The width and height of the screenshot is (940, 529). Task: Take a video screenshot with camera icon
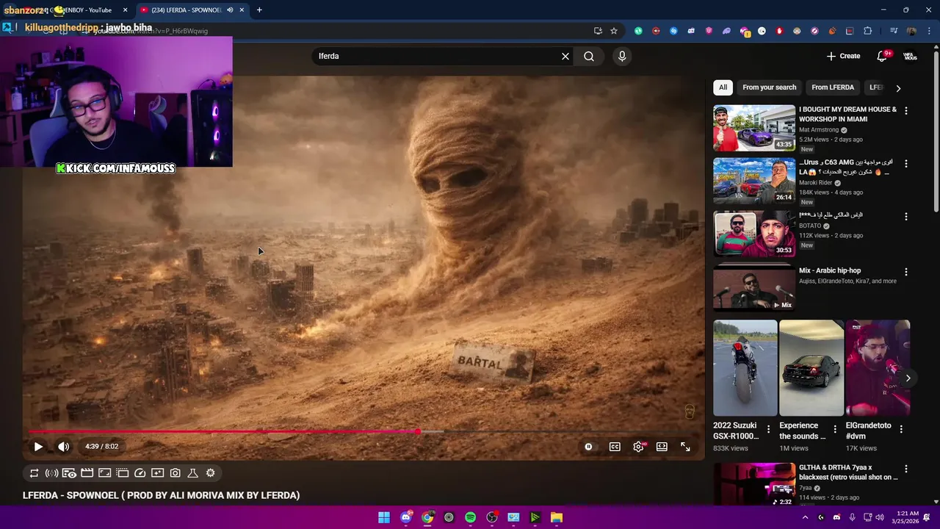(175, 473)
